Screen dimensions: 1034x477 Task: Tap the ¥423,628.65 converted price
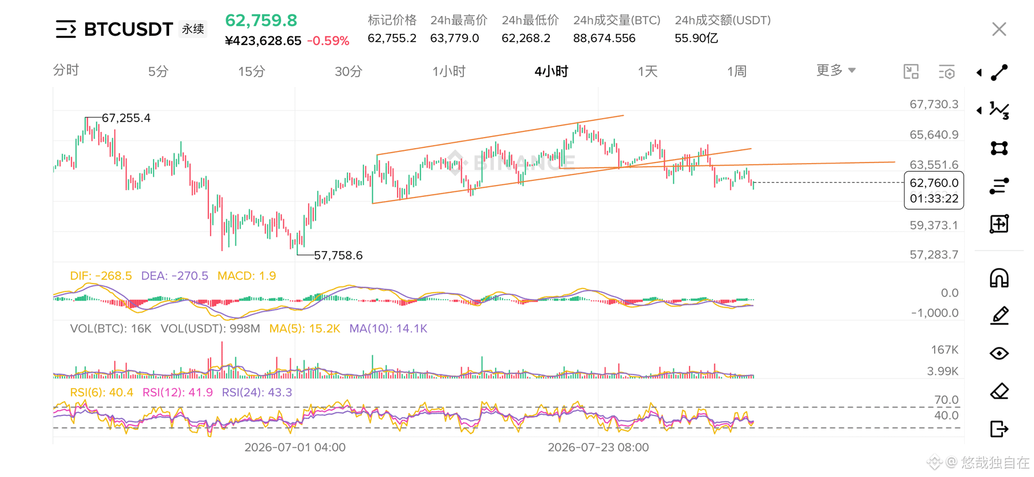pos(263,41)
